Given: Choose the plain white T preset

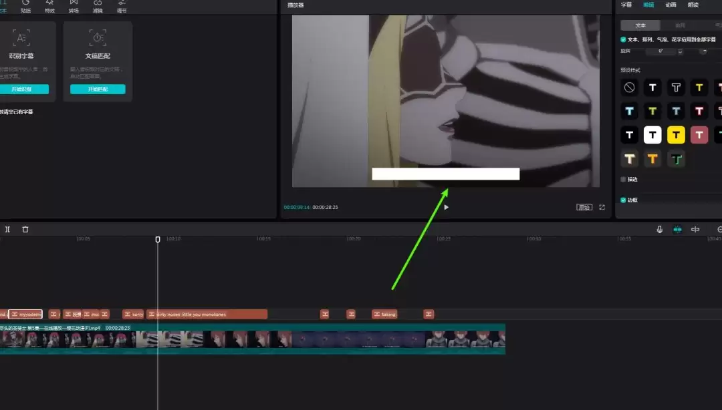Looking at the screenshot, I should coord(652,87).
